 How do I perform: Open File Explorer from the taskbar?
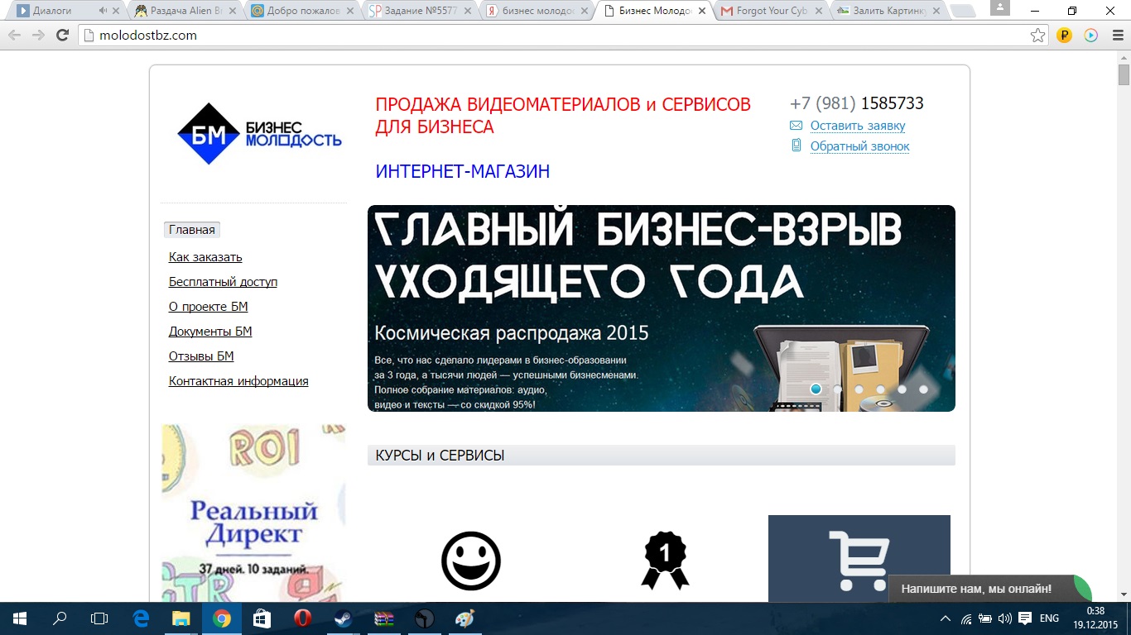180,618
